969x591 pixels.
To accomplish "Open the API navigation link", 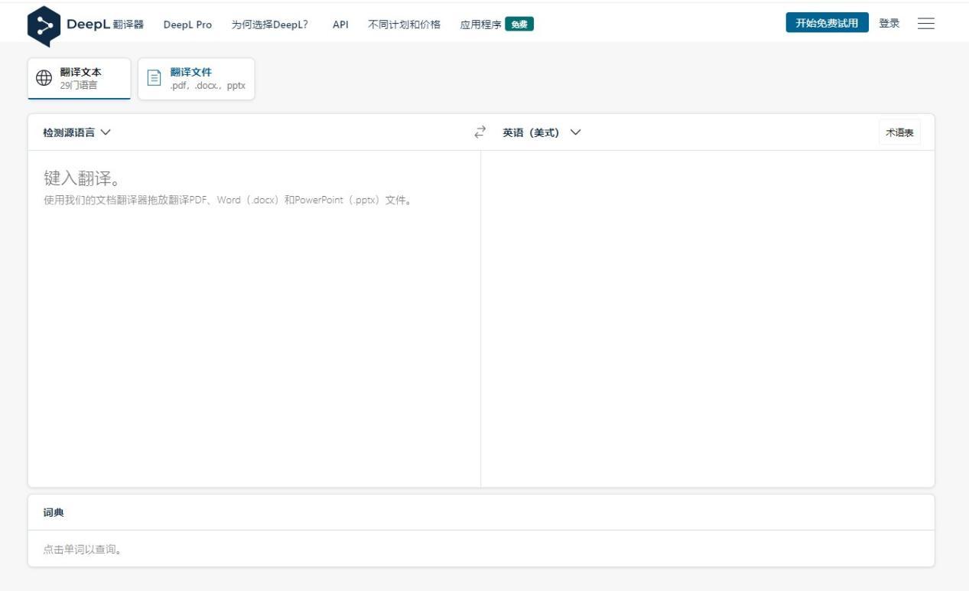I will click(x=340, y=24).
